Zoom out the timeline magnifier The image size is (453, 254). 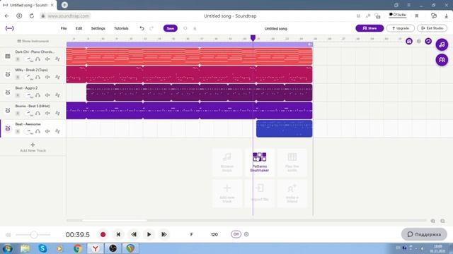442,221
